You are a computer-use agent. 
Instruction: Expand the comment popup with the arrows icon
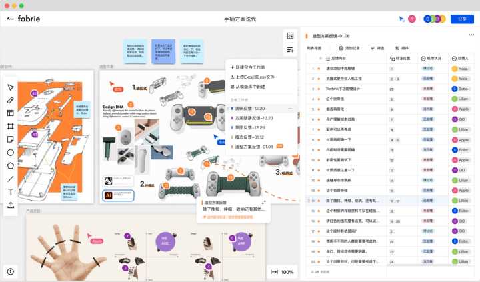(263, 203)
